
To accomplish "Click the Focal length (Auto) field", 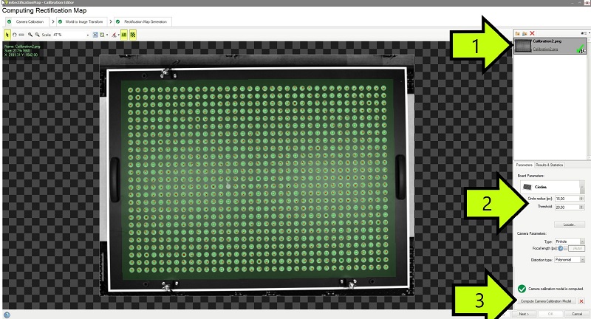I will pyautogui.click(x=577, y=249).
